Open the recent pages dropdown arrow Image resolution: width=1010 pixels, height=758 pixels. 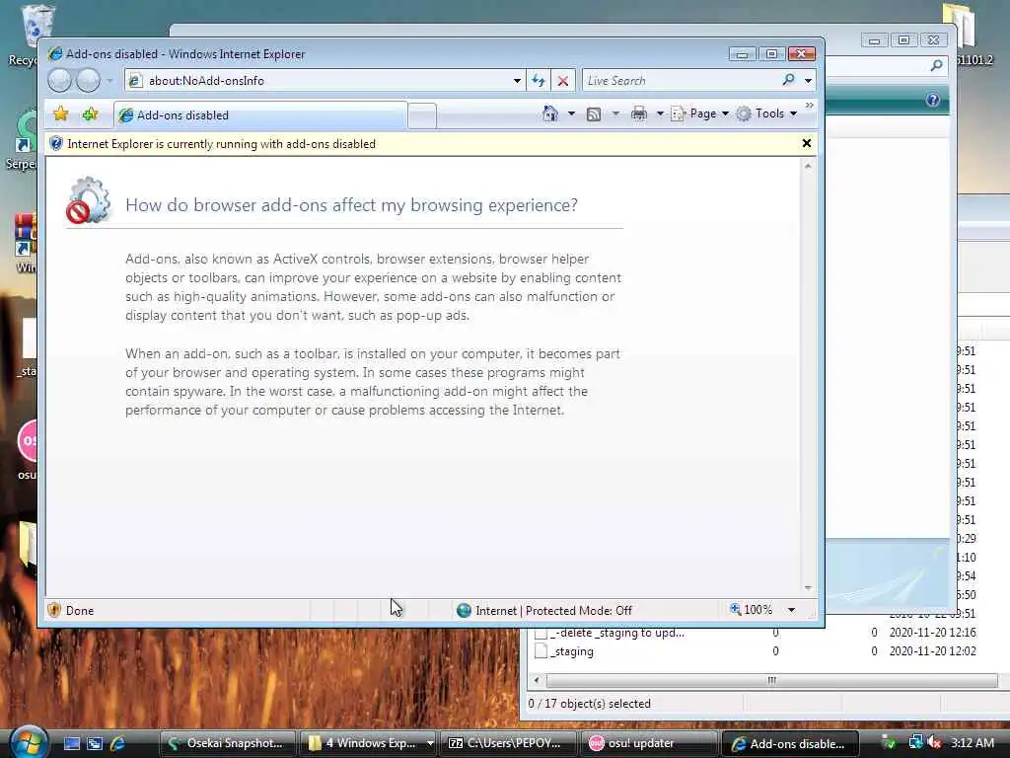pyautogui.click(x=109, y=81)
